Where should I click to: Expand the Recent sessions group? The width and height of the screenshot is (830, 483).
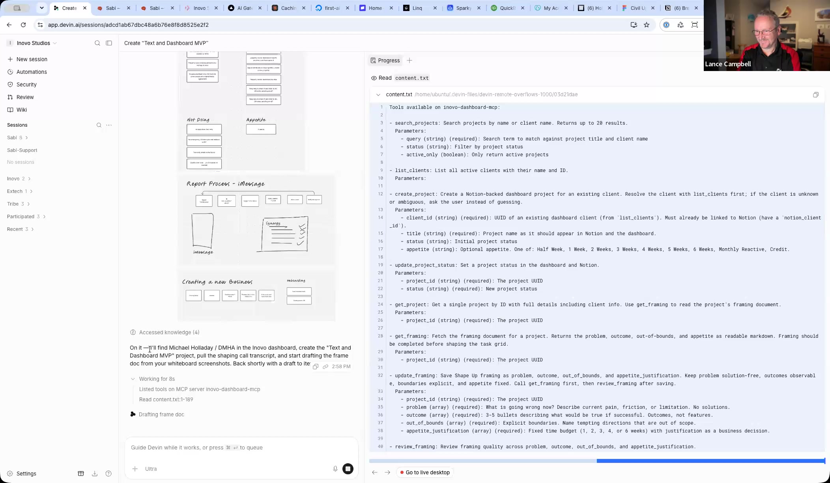[x=20, y=229]
